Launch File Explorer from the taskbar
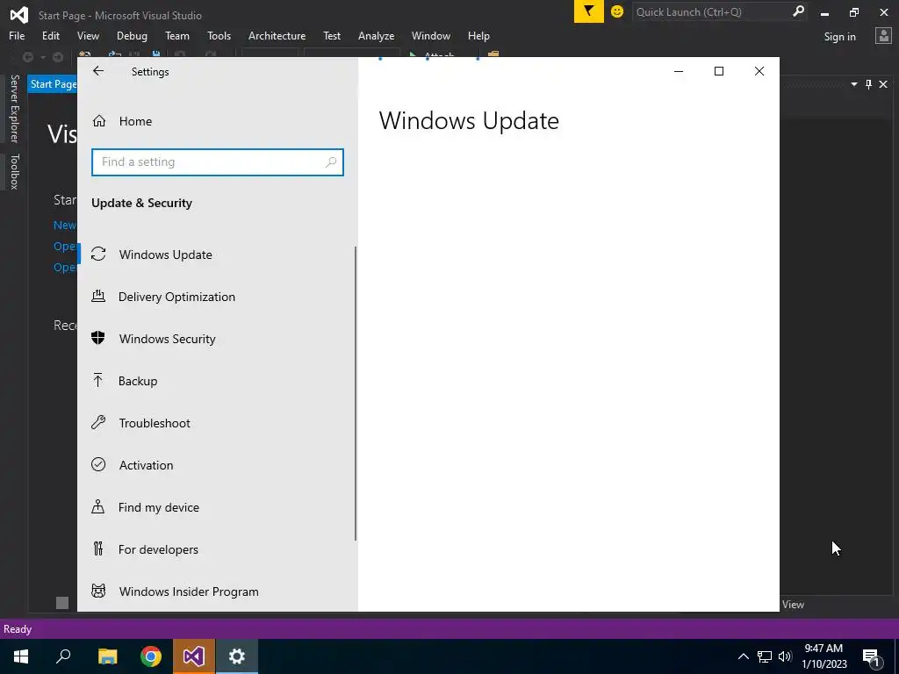899x674 pixels. point(107,656)
